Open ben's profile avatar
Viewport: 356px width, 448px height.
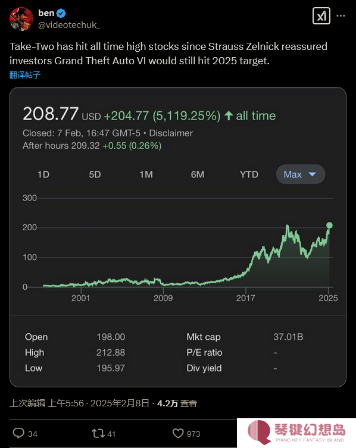point(21,19)
